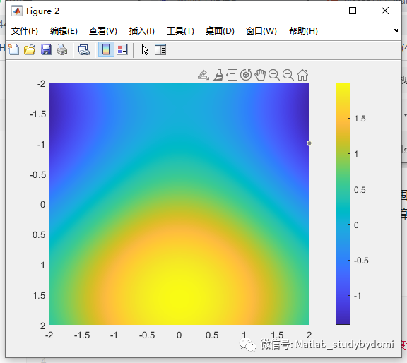Click the colorbar tick label -0.5
This screenshot has width=407, height=363.
point(361,261)
